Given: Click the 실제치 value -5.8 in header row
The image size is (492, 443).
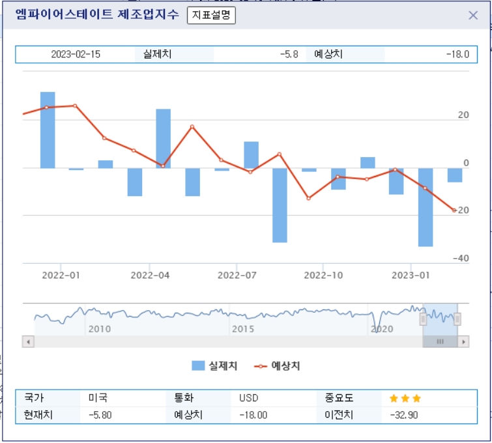Looking at the screenshot, I should pyautogui.click(x=289, y=54).
